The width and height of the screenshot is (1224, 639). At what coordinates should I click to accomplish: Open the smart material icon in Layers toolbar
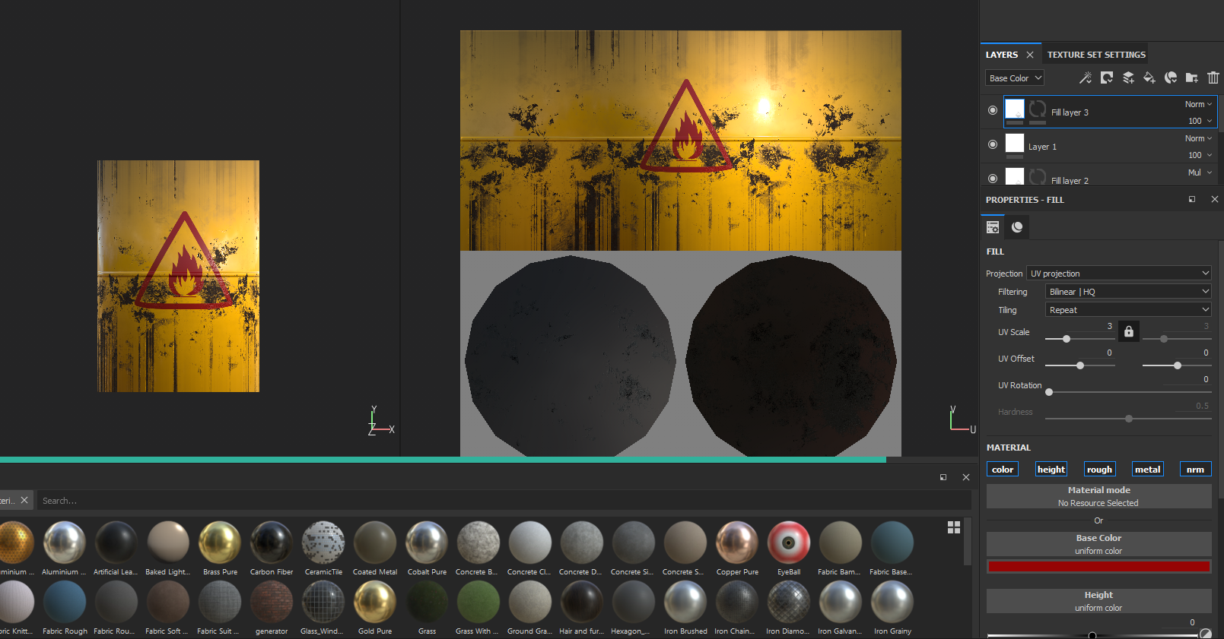1171,78
